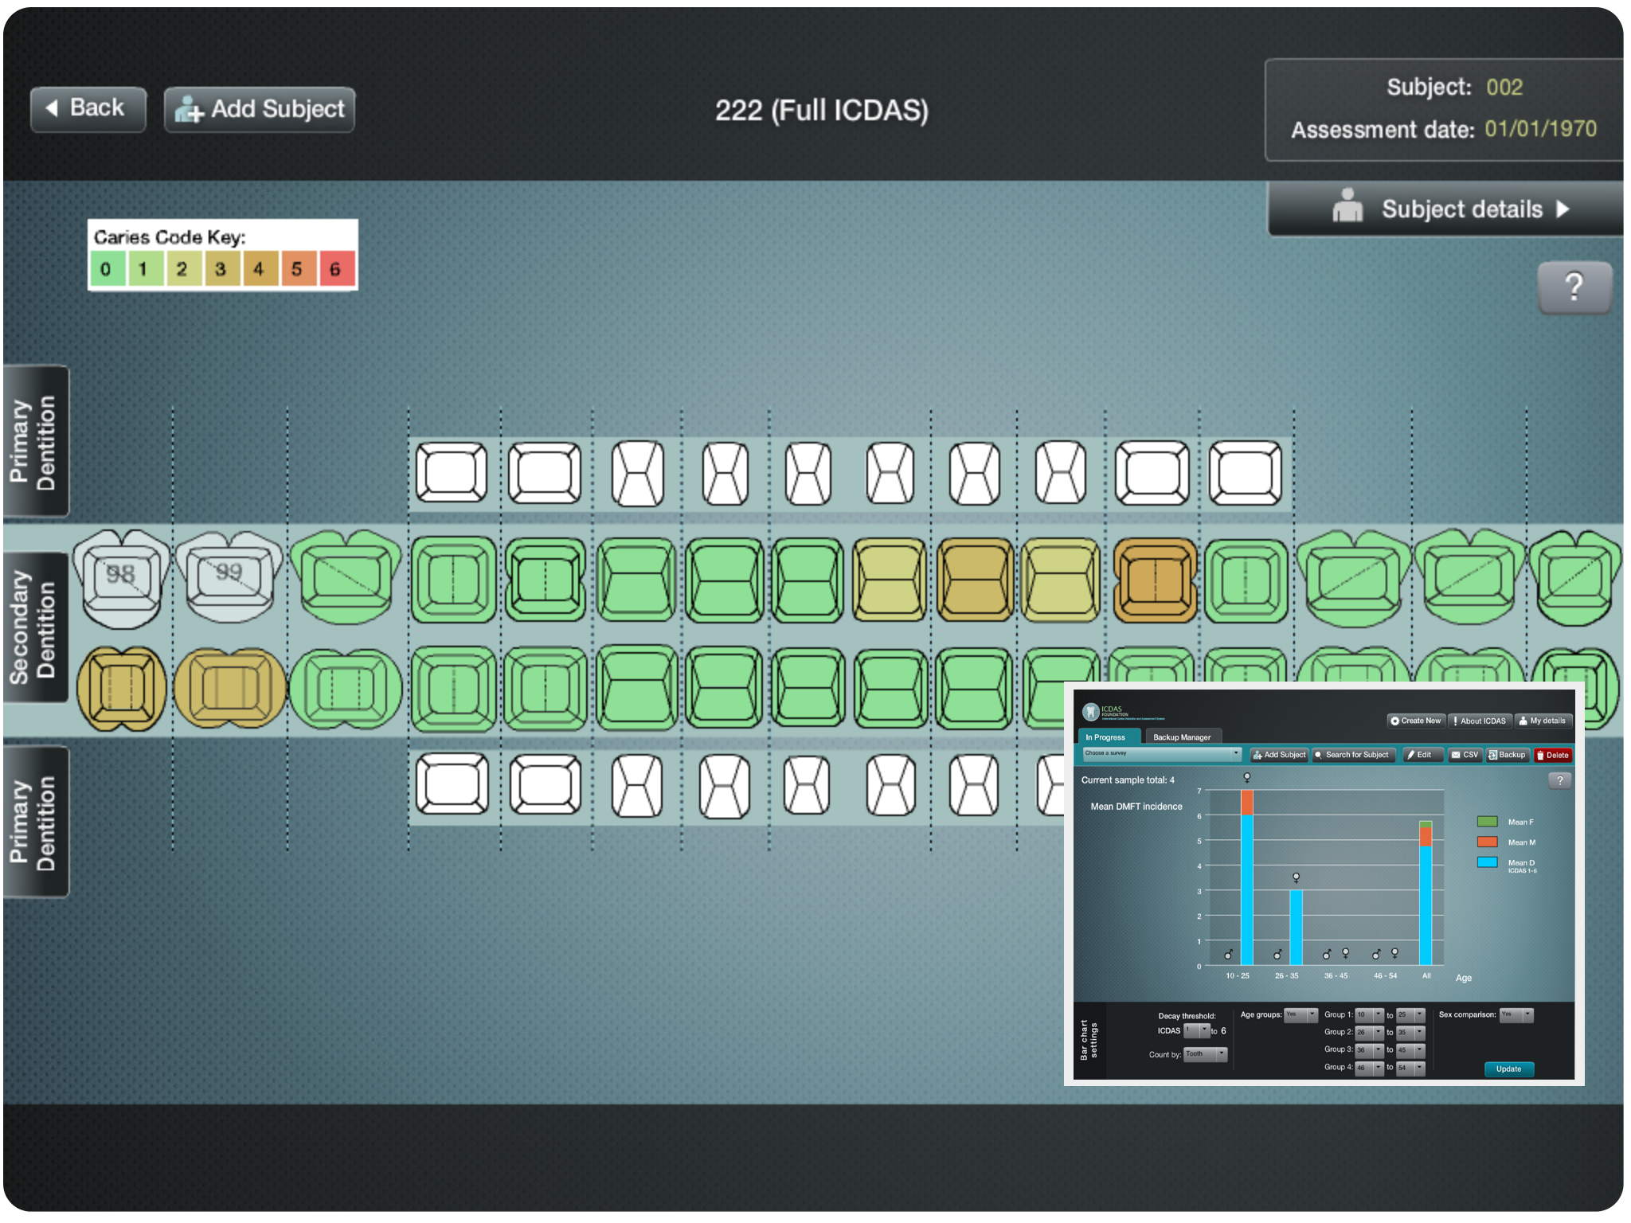
Task: Click the female symbol above the 26 - 35 bar
Action: 1297,878
